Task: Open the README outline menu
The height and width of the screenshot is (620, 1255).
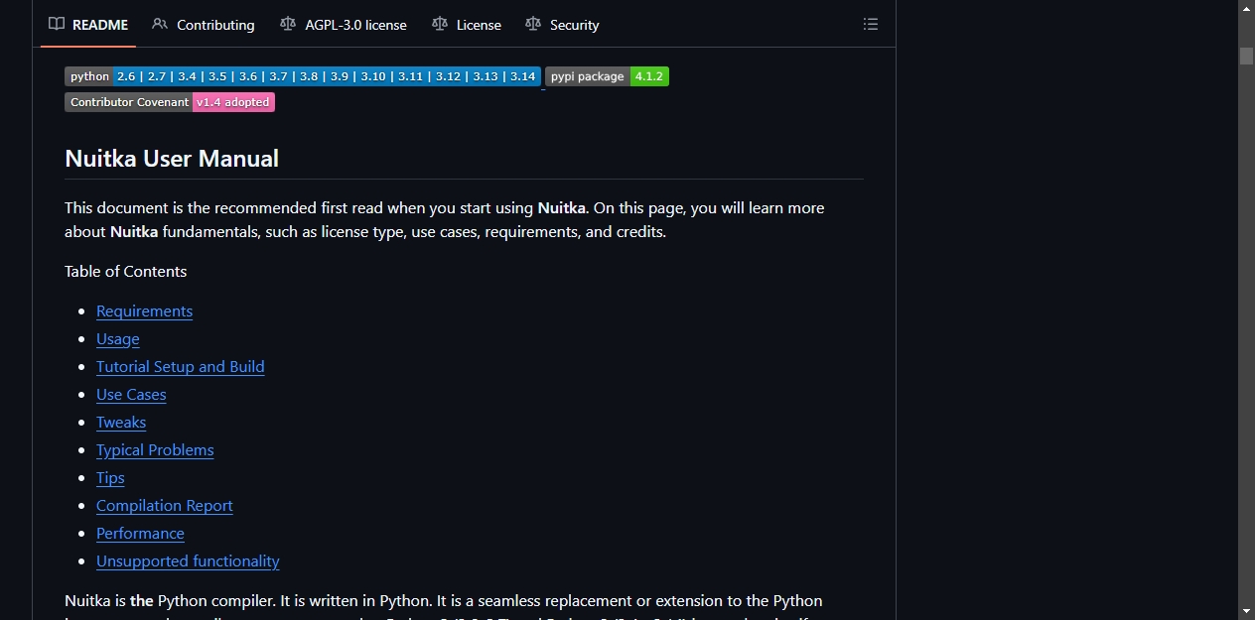Action: coord(871,25)
